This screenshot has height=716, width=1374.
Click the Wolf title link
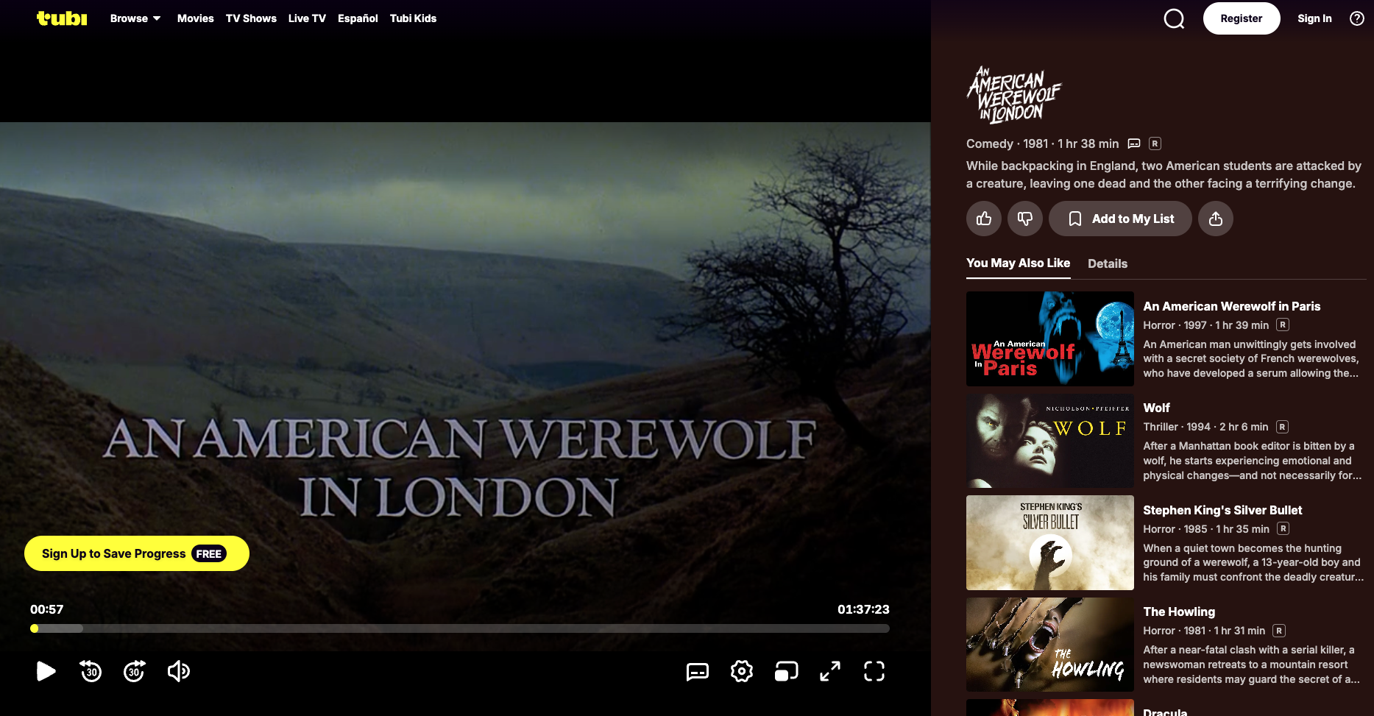[1156, 408]
